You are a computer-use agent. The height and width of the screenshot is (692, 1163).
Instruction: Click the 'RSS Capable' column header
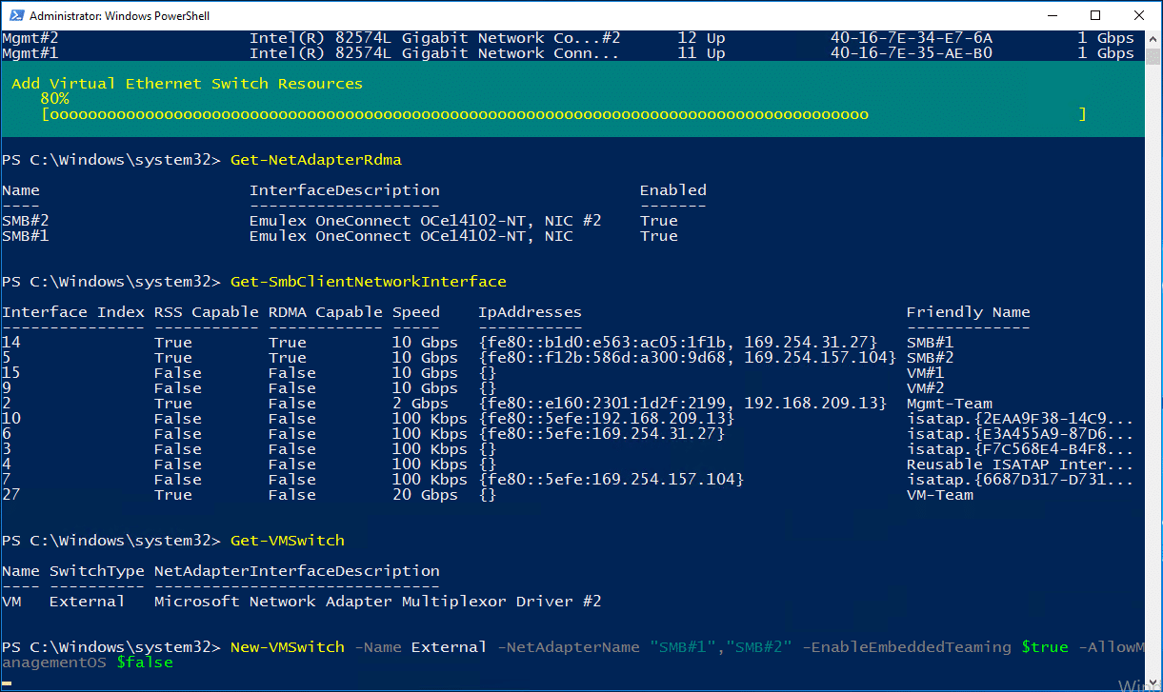pos(207,312)
